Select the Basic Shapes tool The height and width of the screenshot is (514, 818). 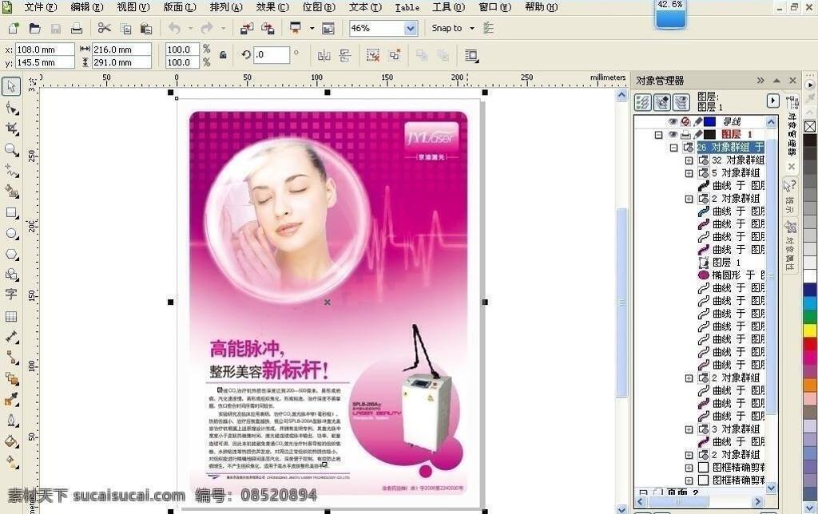(11, 275)
